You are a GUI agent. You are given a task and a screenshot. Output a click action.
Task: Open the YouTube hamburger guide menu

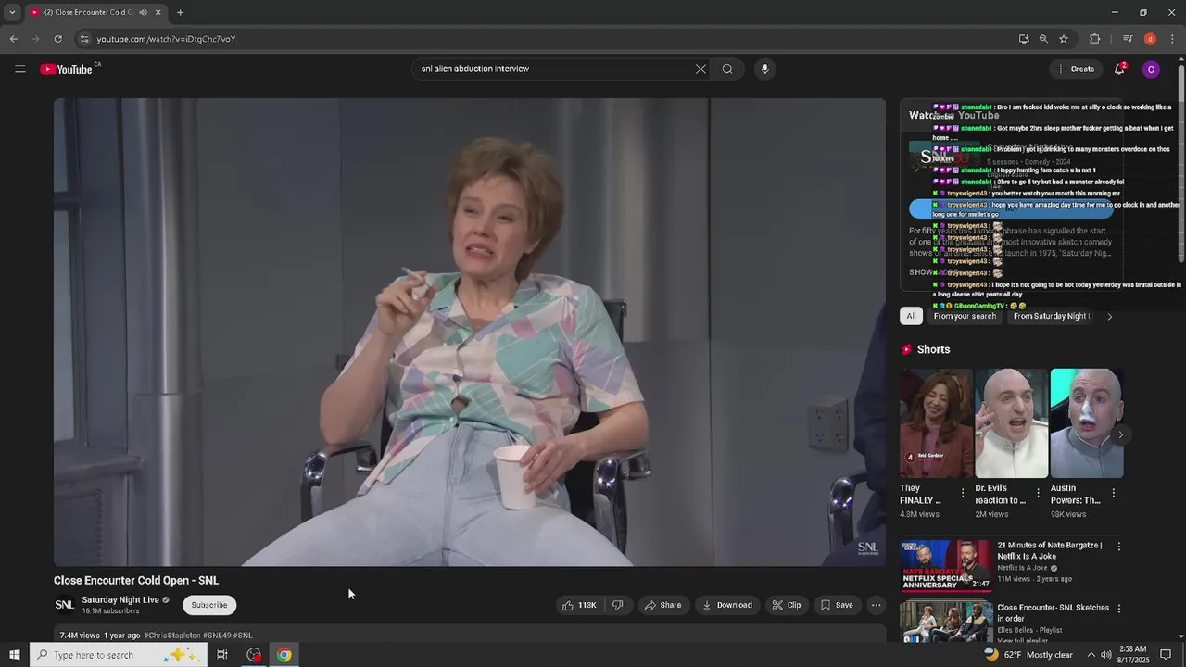19,69
